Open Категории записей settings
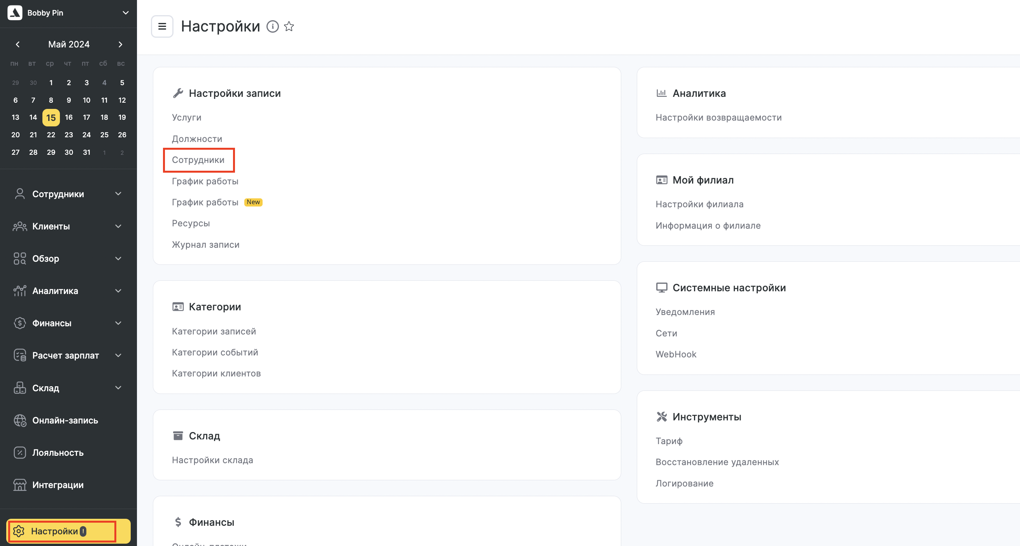This screenshot has width=1020, height=546. (214, 330)
